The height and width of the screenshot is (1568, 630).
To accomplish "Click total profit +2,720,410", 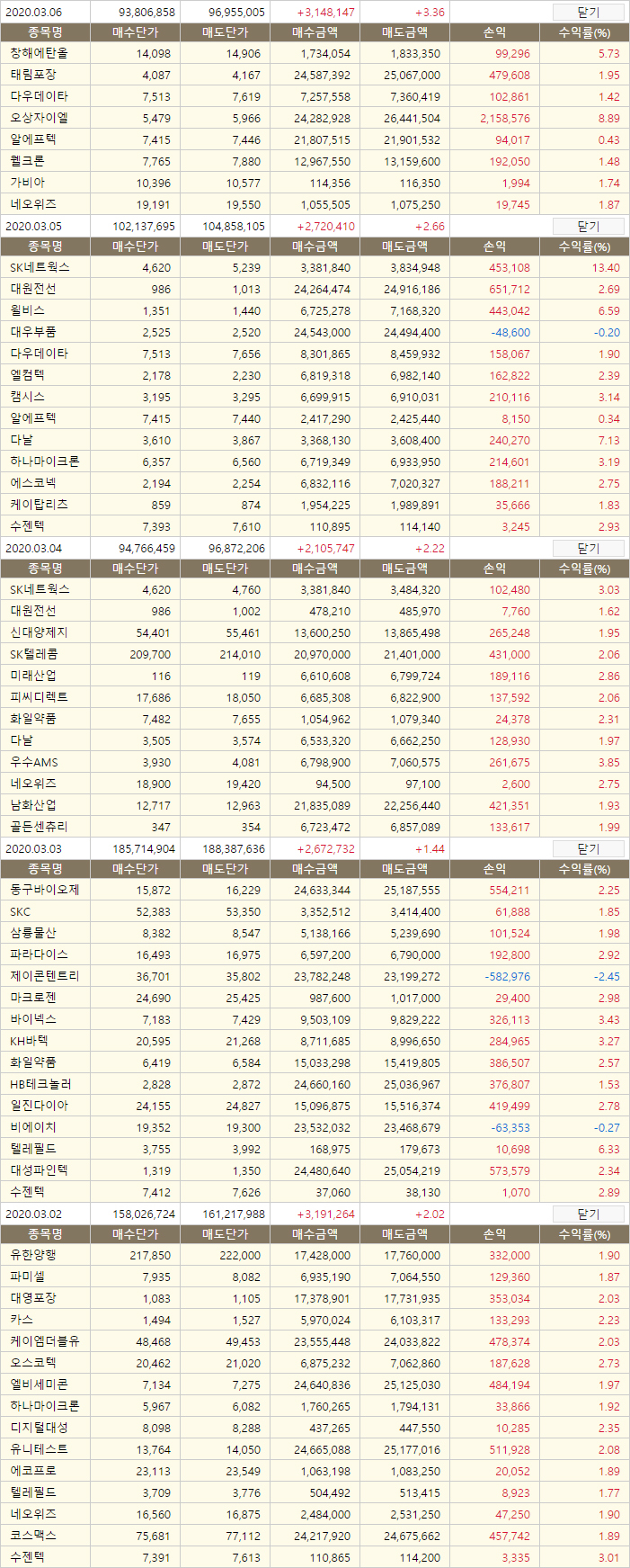I will click(325, 227).
